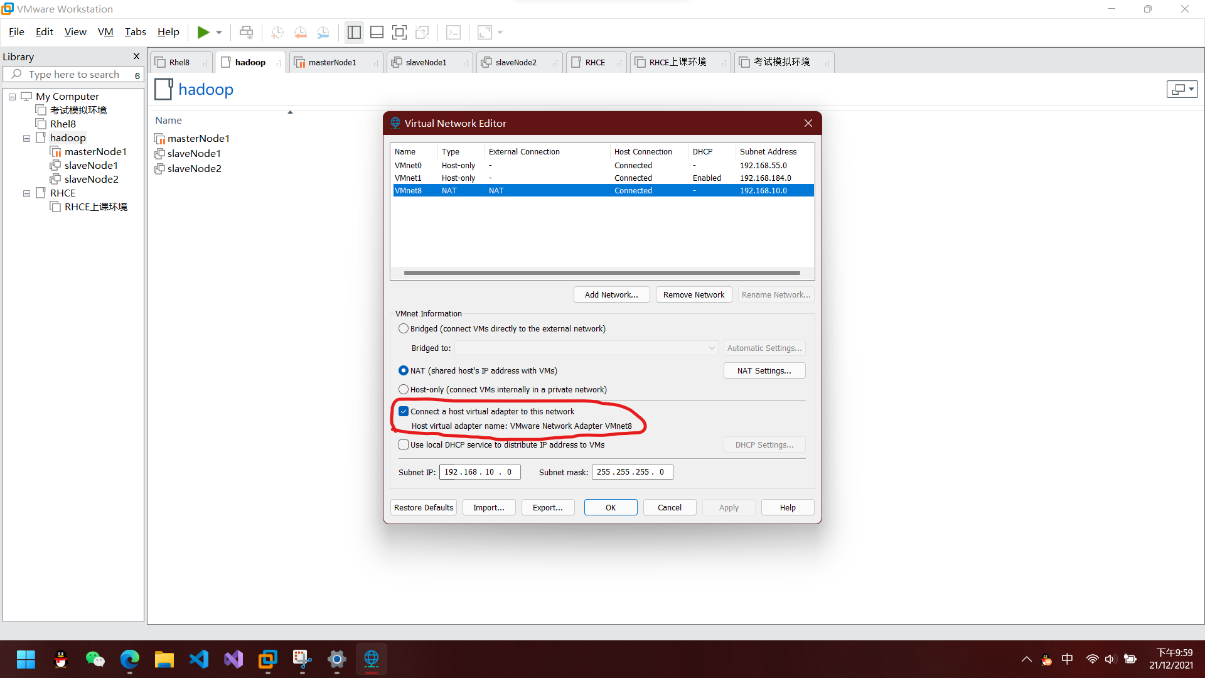The width and height of the screenshot is (1205, 678).
Task: Open the VM menu
Action: pyautogui.click(x=105, y=32)
